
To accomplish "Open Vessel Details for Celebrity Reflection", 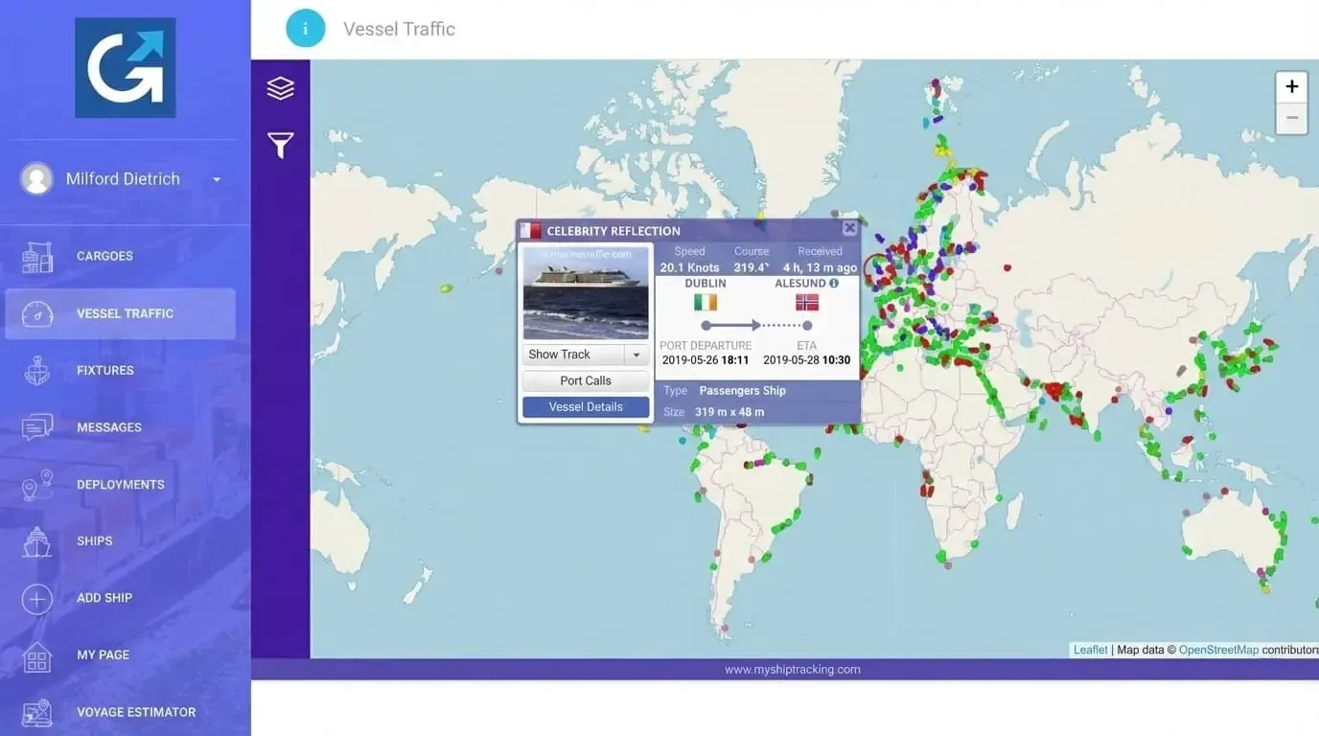I will pyautogui.click(x=585, y=405).
